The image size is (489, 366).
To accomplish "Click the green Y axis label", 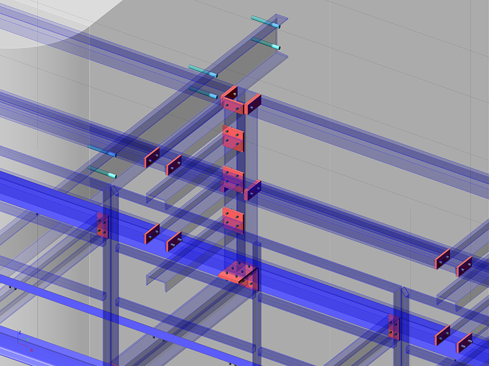I will click(x=28, y=339).
